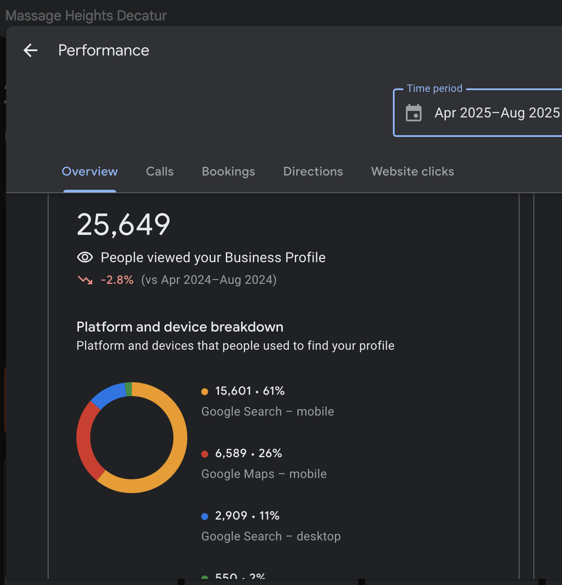Screen dimensions: 562x585
Task: Click the downward trend arrow icon
Action: pyautogui.click(x=85, y=280)
